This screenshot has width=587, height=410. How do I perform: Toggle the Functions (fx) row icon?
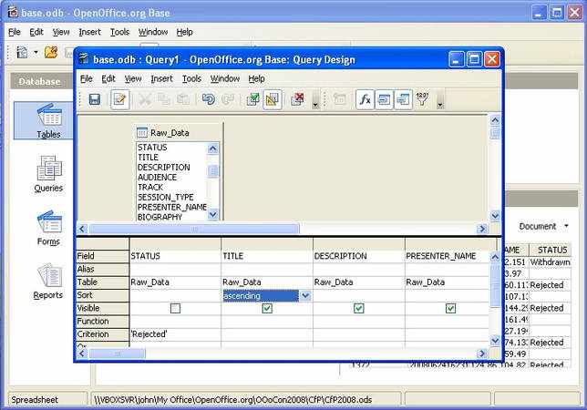coord(365,99)
